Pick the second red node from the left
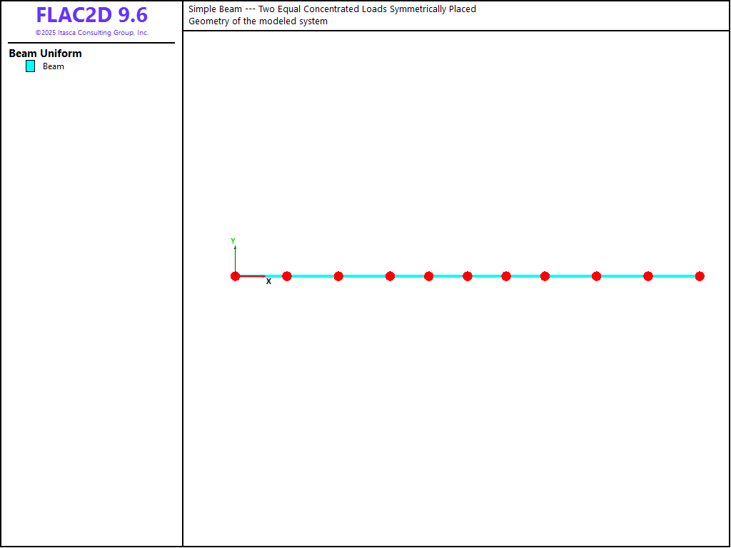The height and width of the screenshot is (548, 731). point(287,276)
